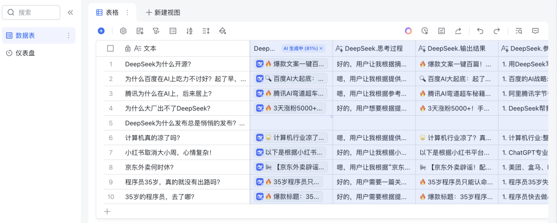
Task: Click the lock icon on 文本 column header
Action: coord(128,49)
